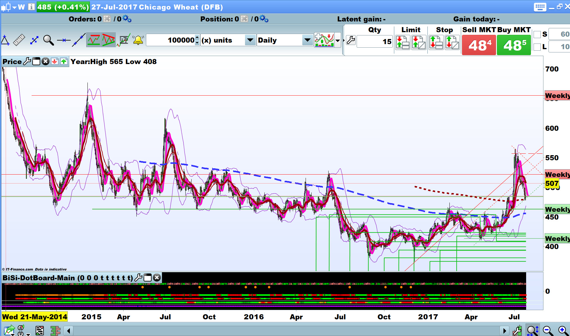Viewport: 570px width, 336px height.
Task: Open Price panel wrench settings
Action: click(27, 62)
